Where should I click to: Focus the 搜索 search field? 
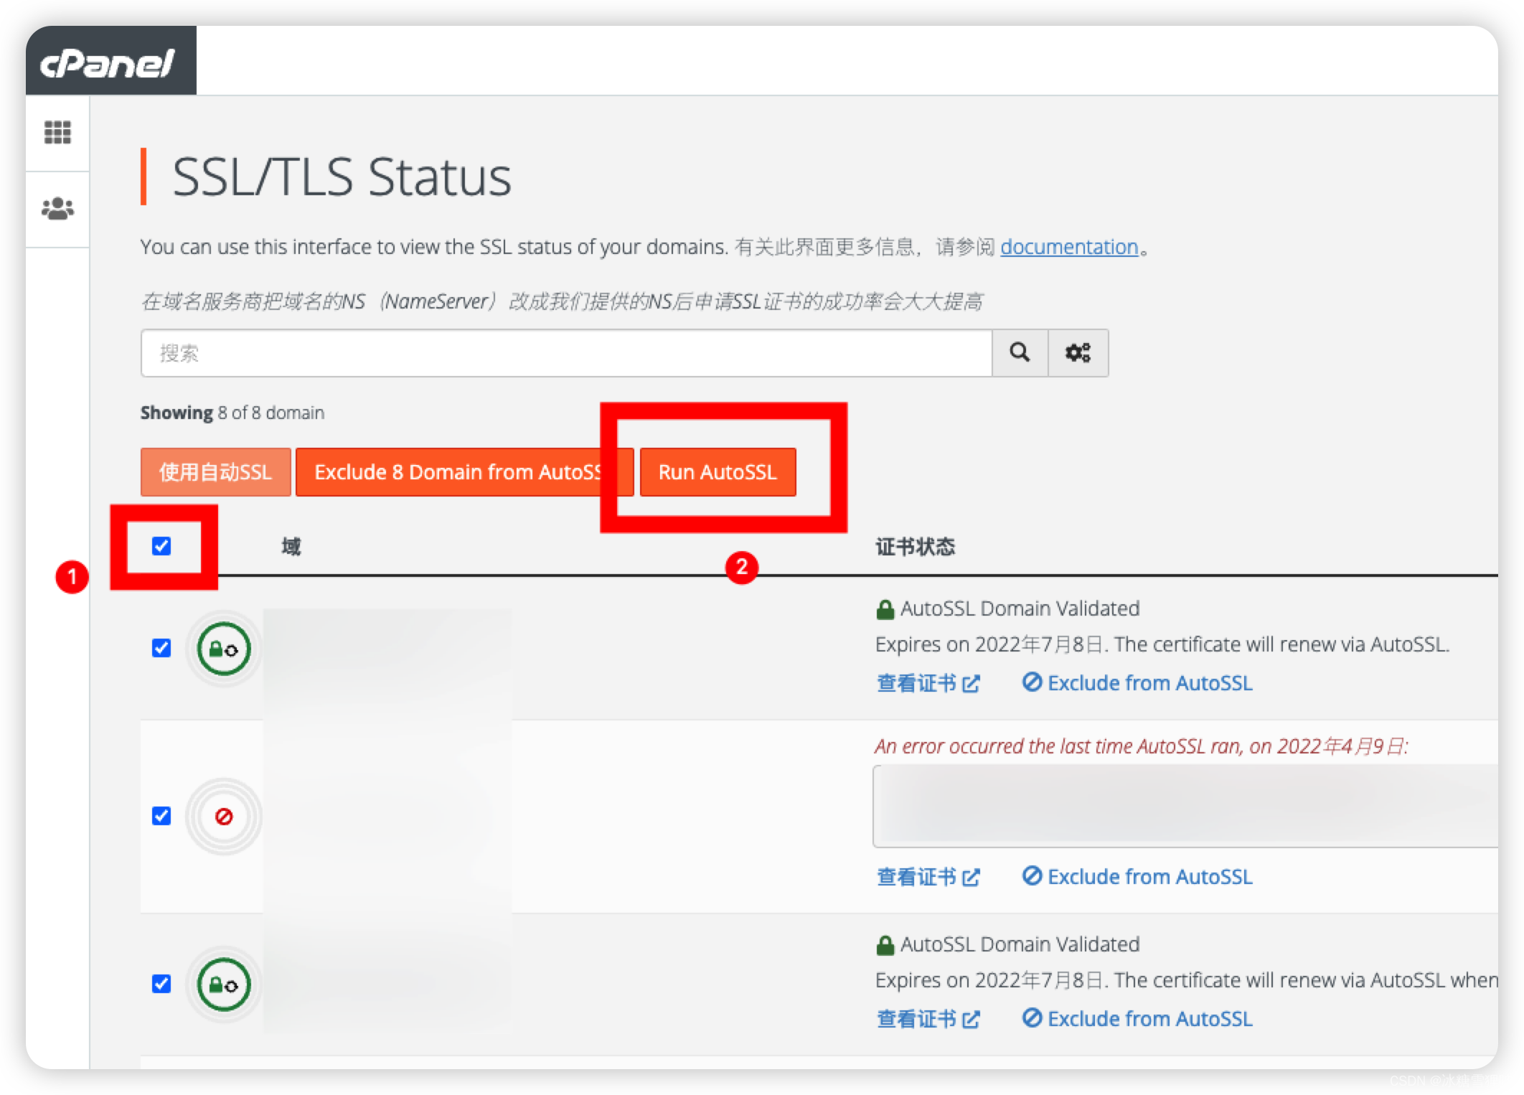[566, 353]
